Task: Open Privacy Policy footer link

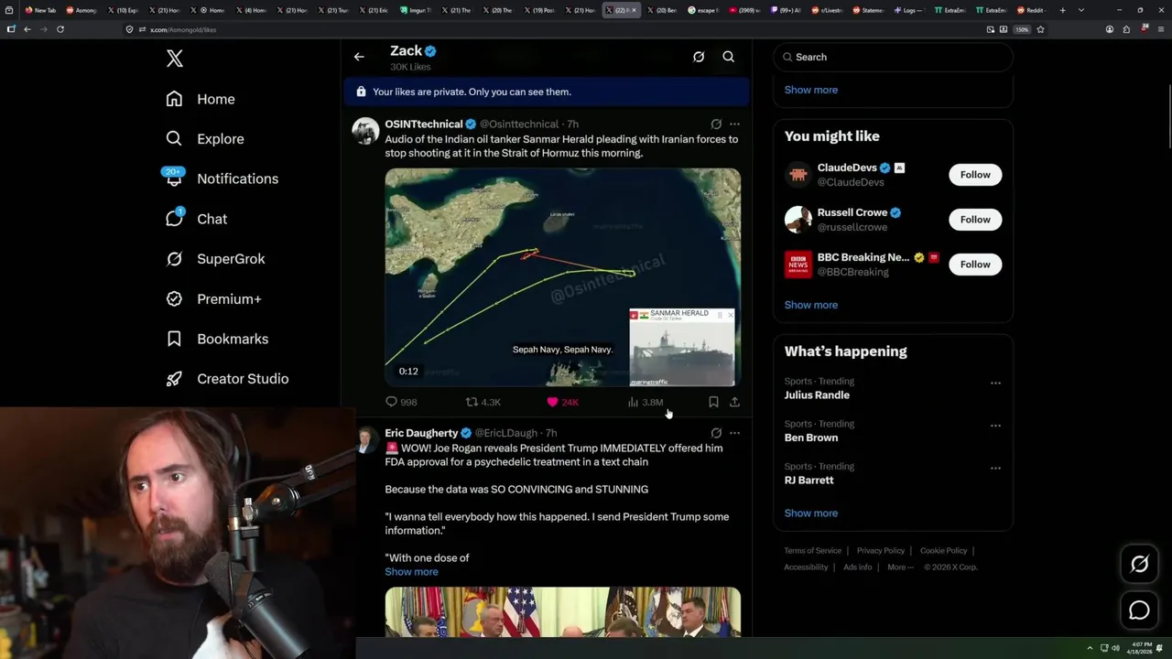Action: (x=880, y=551)
